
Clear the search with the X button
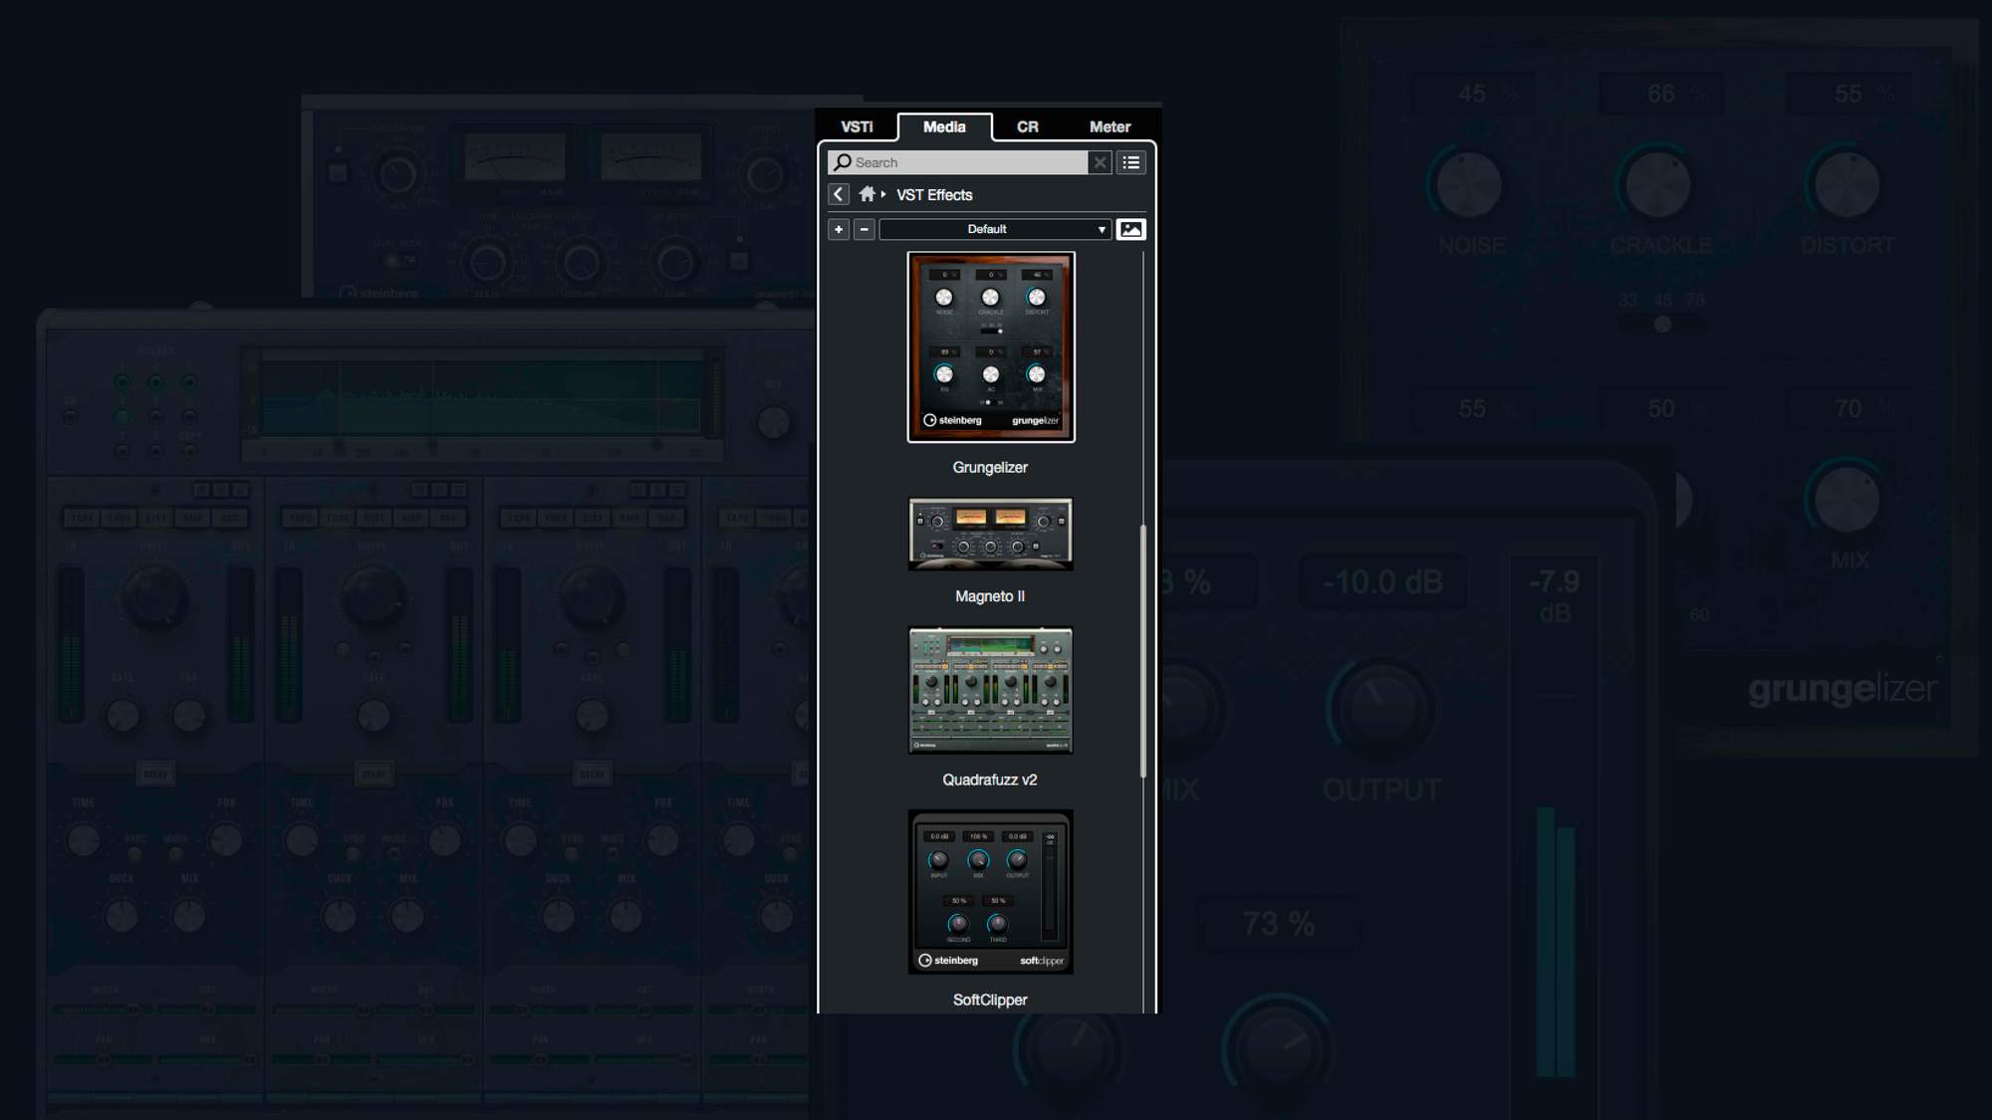(x=1100, y=162)
